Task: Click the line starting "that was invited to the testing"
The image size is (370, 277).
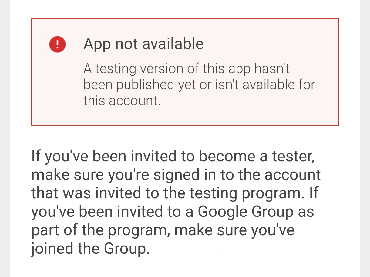Action: point(175,193)
